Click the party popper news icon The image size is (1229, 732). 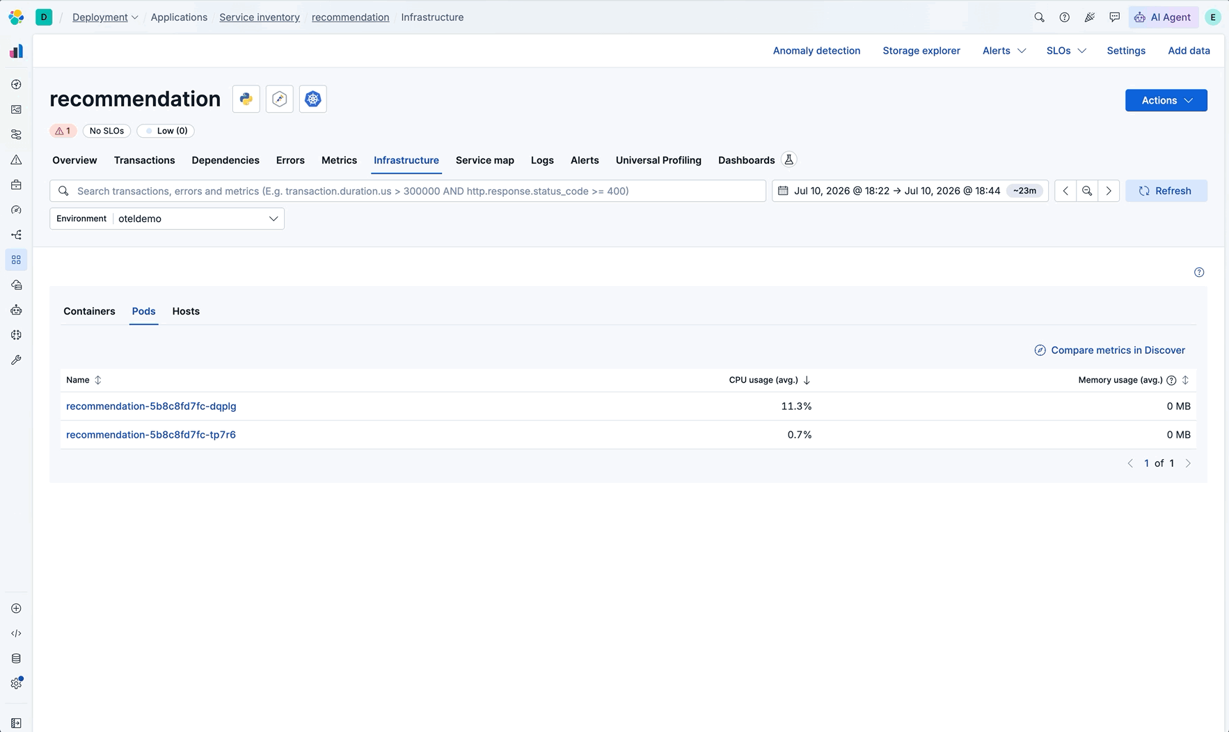coord(1089,17)
